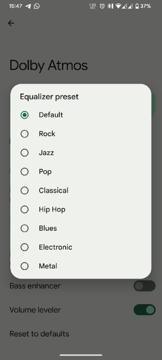Choose the Jazz preset
Viewport: 162px width, 360px height.
81,153
